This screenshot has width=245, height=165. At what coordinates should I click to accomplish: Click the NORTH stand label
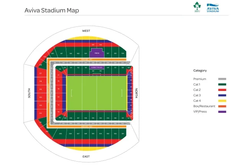click(136, 93)
